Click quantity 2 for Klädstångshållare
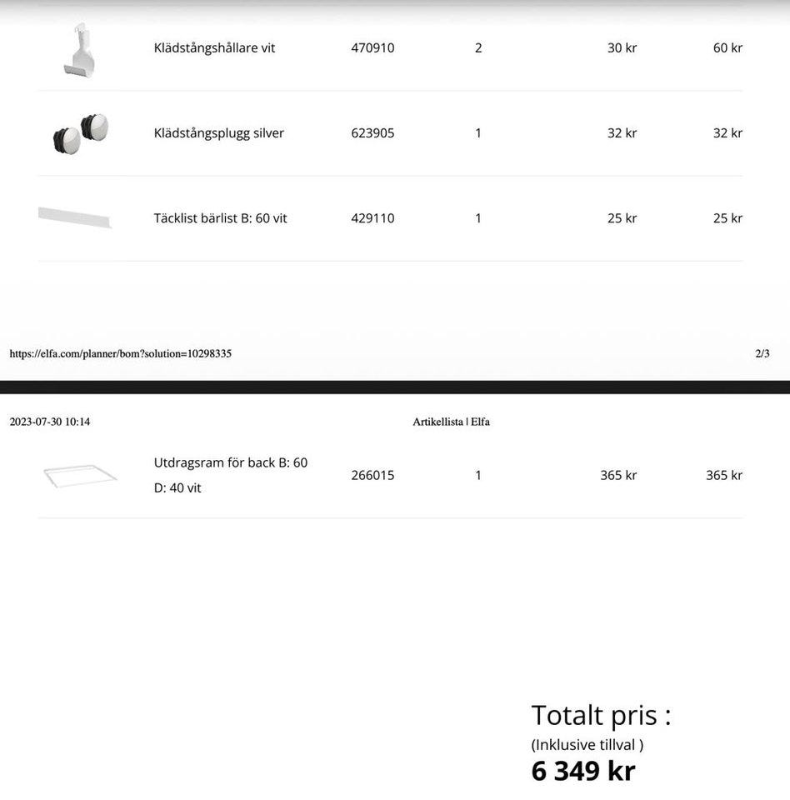The height and width of the screenshot is (800, 790). (x=478, y=48)
